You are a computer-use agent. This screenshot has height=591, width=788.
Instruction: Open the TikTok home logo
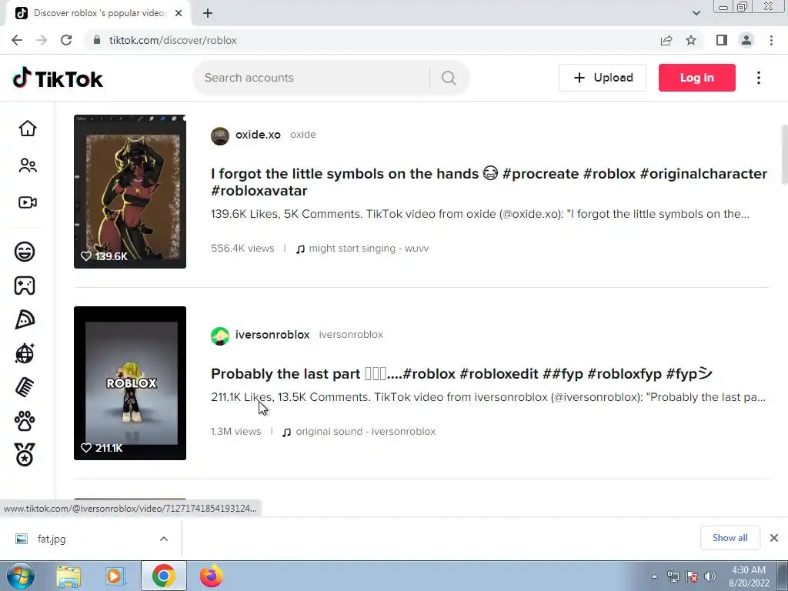pyautogui.click(x=58, y=78)
